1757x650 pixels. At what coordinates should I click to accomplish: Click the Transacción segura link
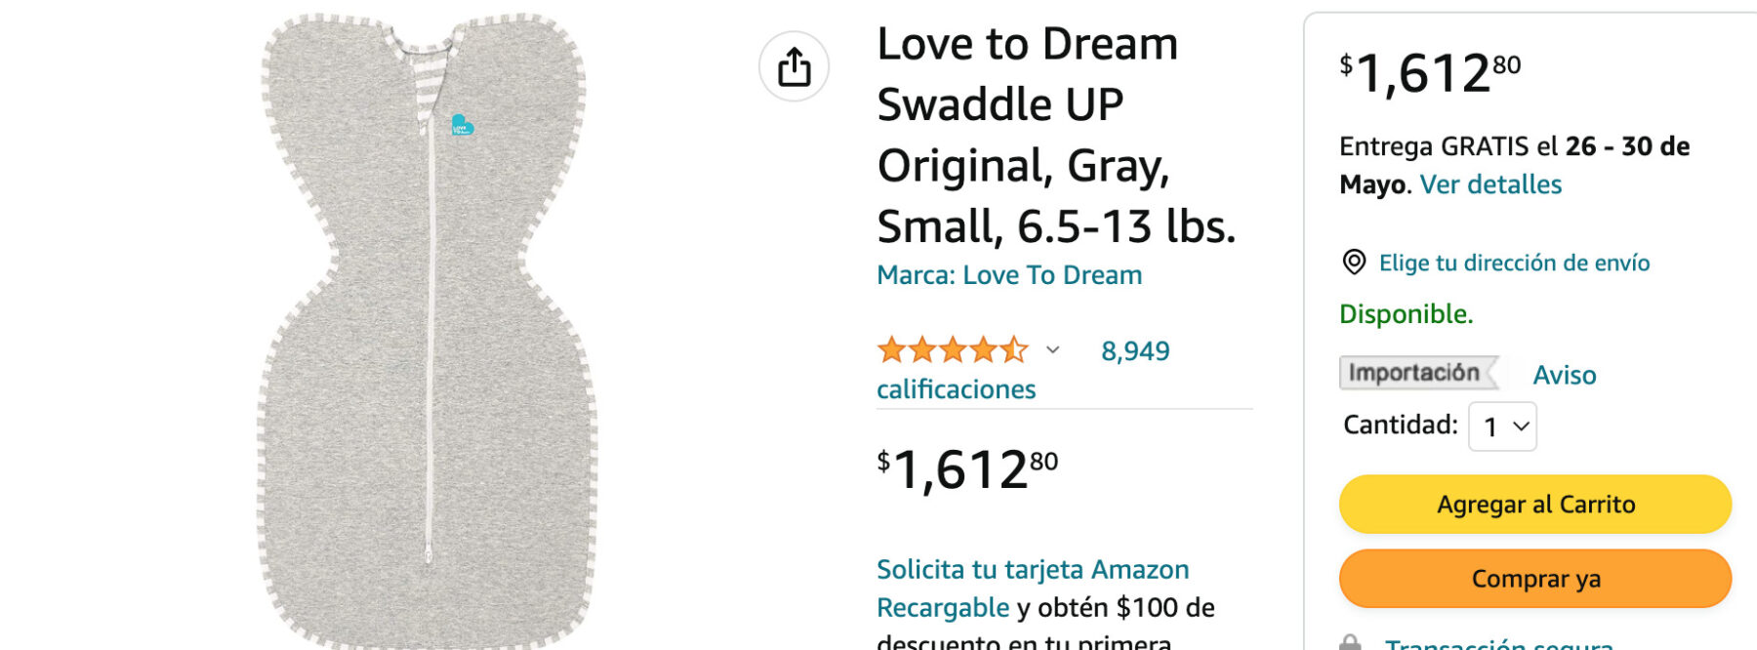click(x=1498, y=643)
